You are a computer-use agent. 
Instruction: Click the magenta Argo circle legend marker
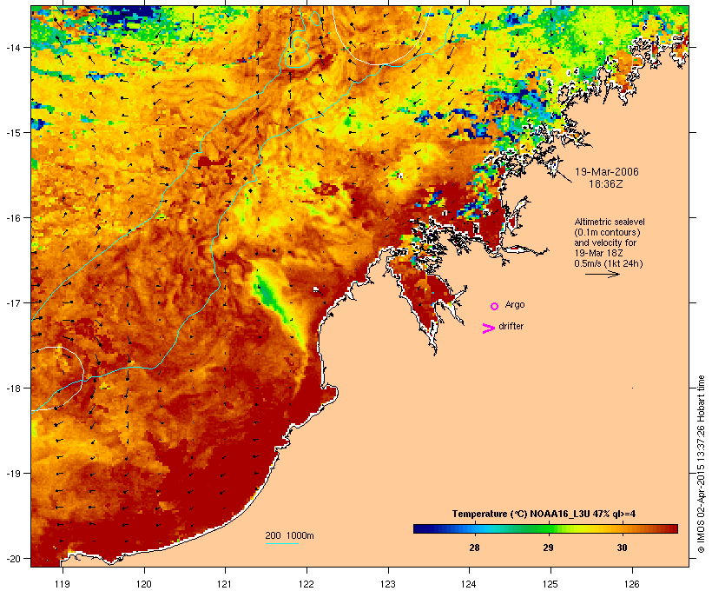click(x=495, y=307)
